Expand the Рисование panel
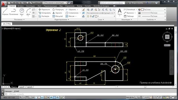Screen dimensions: 178x100 click(19, 20)
